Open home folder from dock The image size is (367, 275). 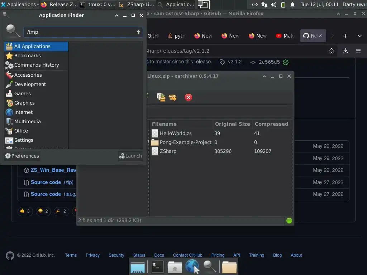(175, 267)
